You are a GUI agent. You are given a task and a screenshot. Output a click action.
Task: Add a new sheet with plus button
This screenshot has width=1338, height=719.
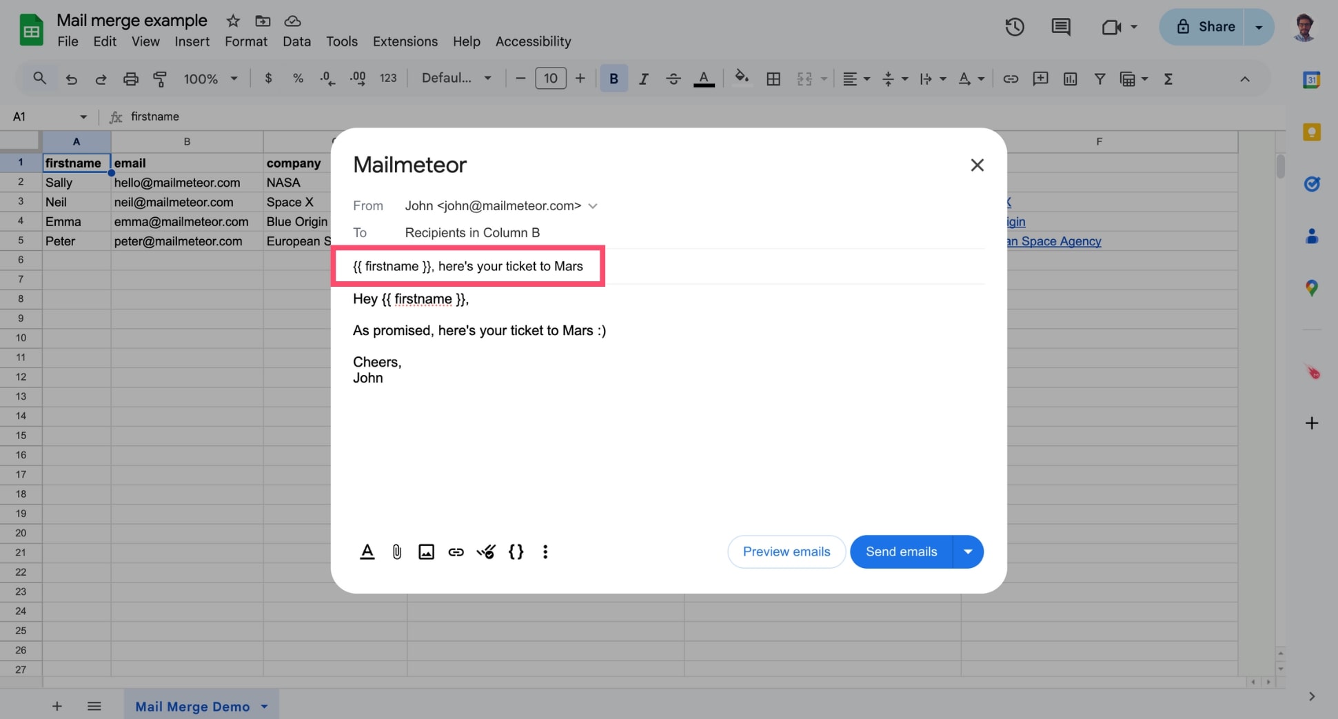pos(57,706)
